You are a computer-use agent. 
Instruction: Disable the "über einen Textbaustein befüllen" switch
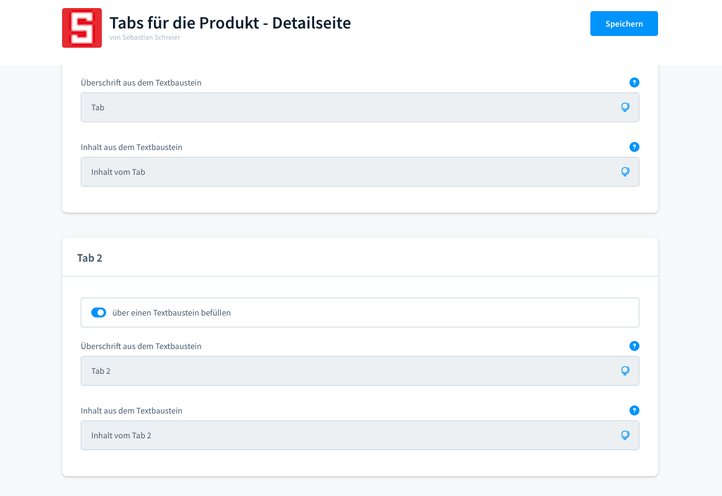click(99, 312)
